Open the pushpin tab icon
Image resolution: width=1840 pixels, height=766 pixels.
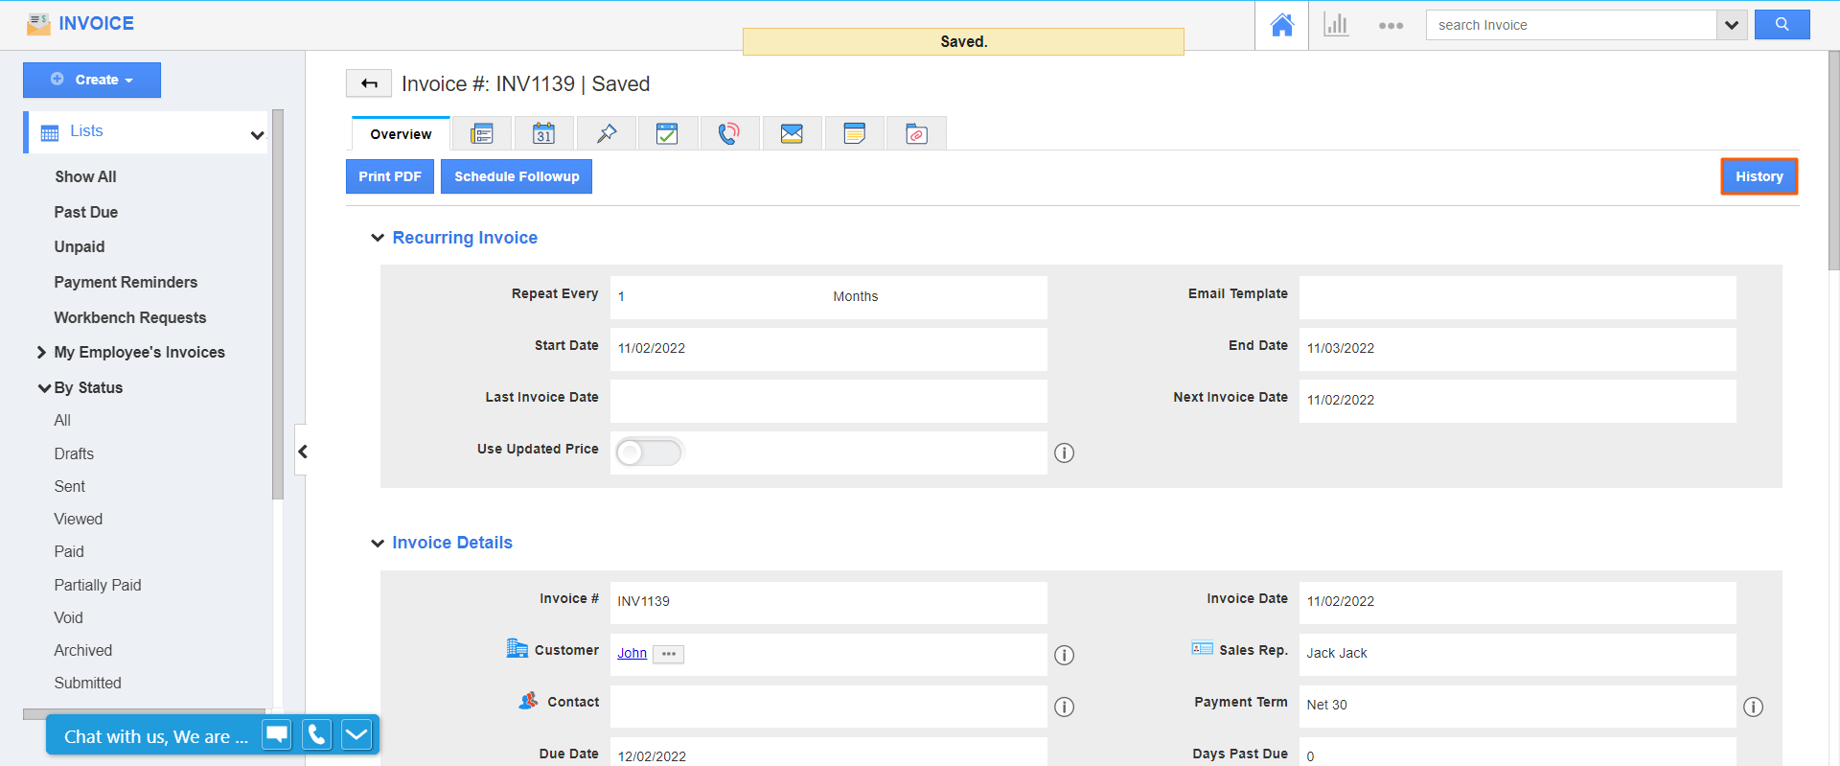[606, 134]
